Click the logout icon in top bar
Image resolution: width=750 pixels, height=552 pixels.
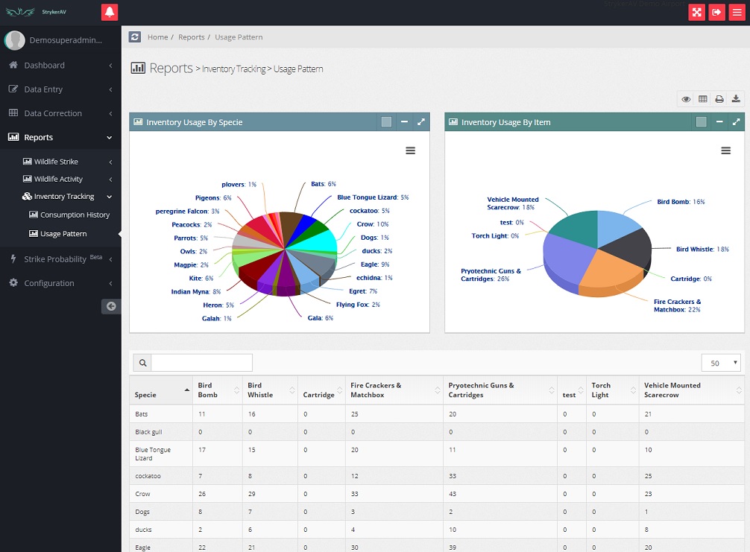[716, 12]
